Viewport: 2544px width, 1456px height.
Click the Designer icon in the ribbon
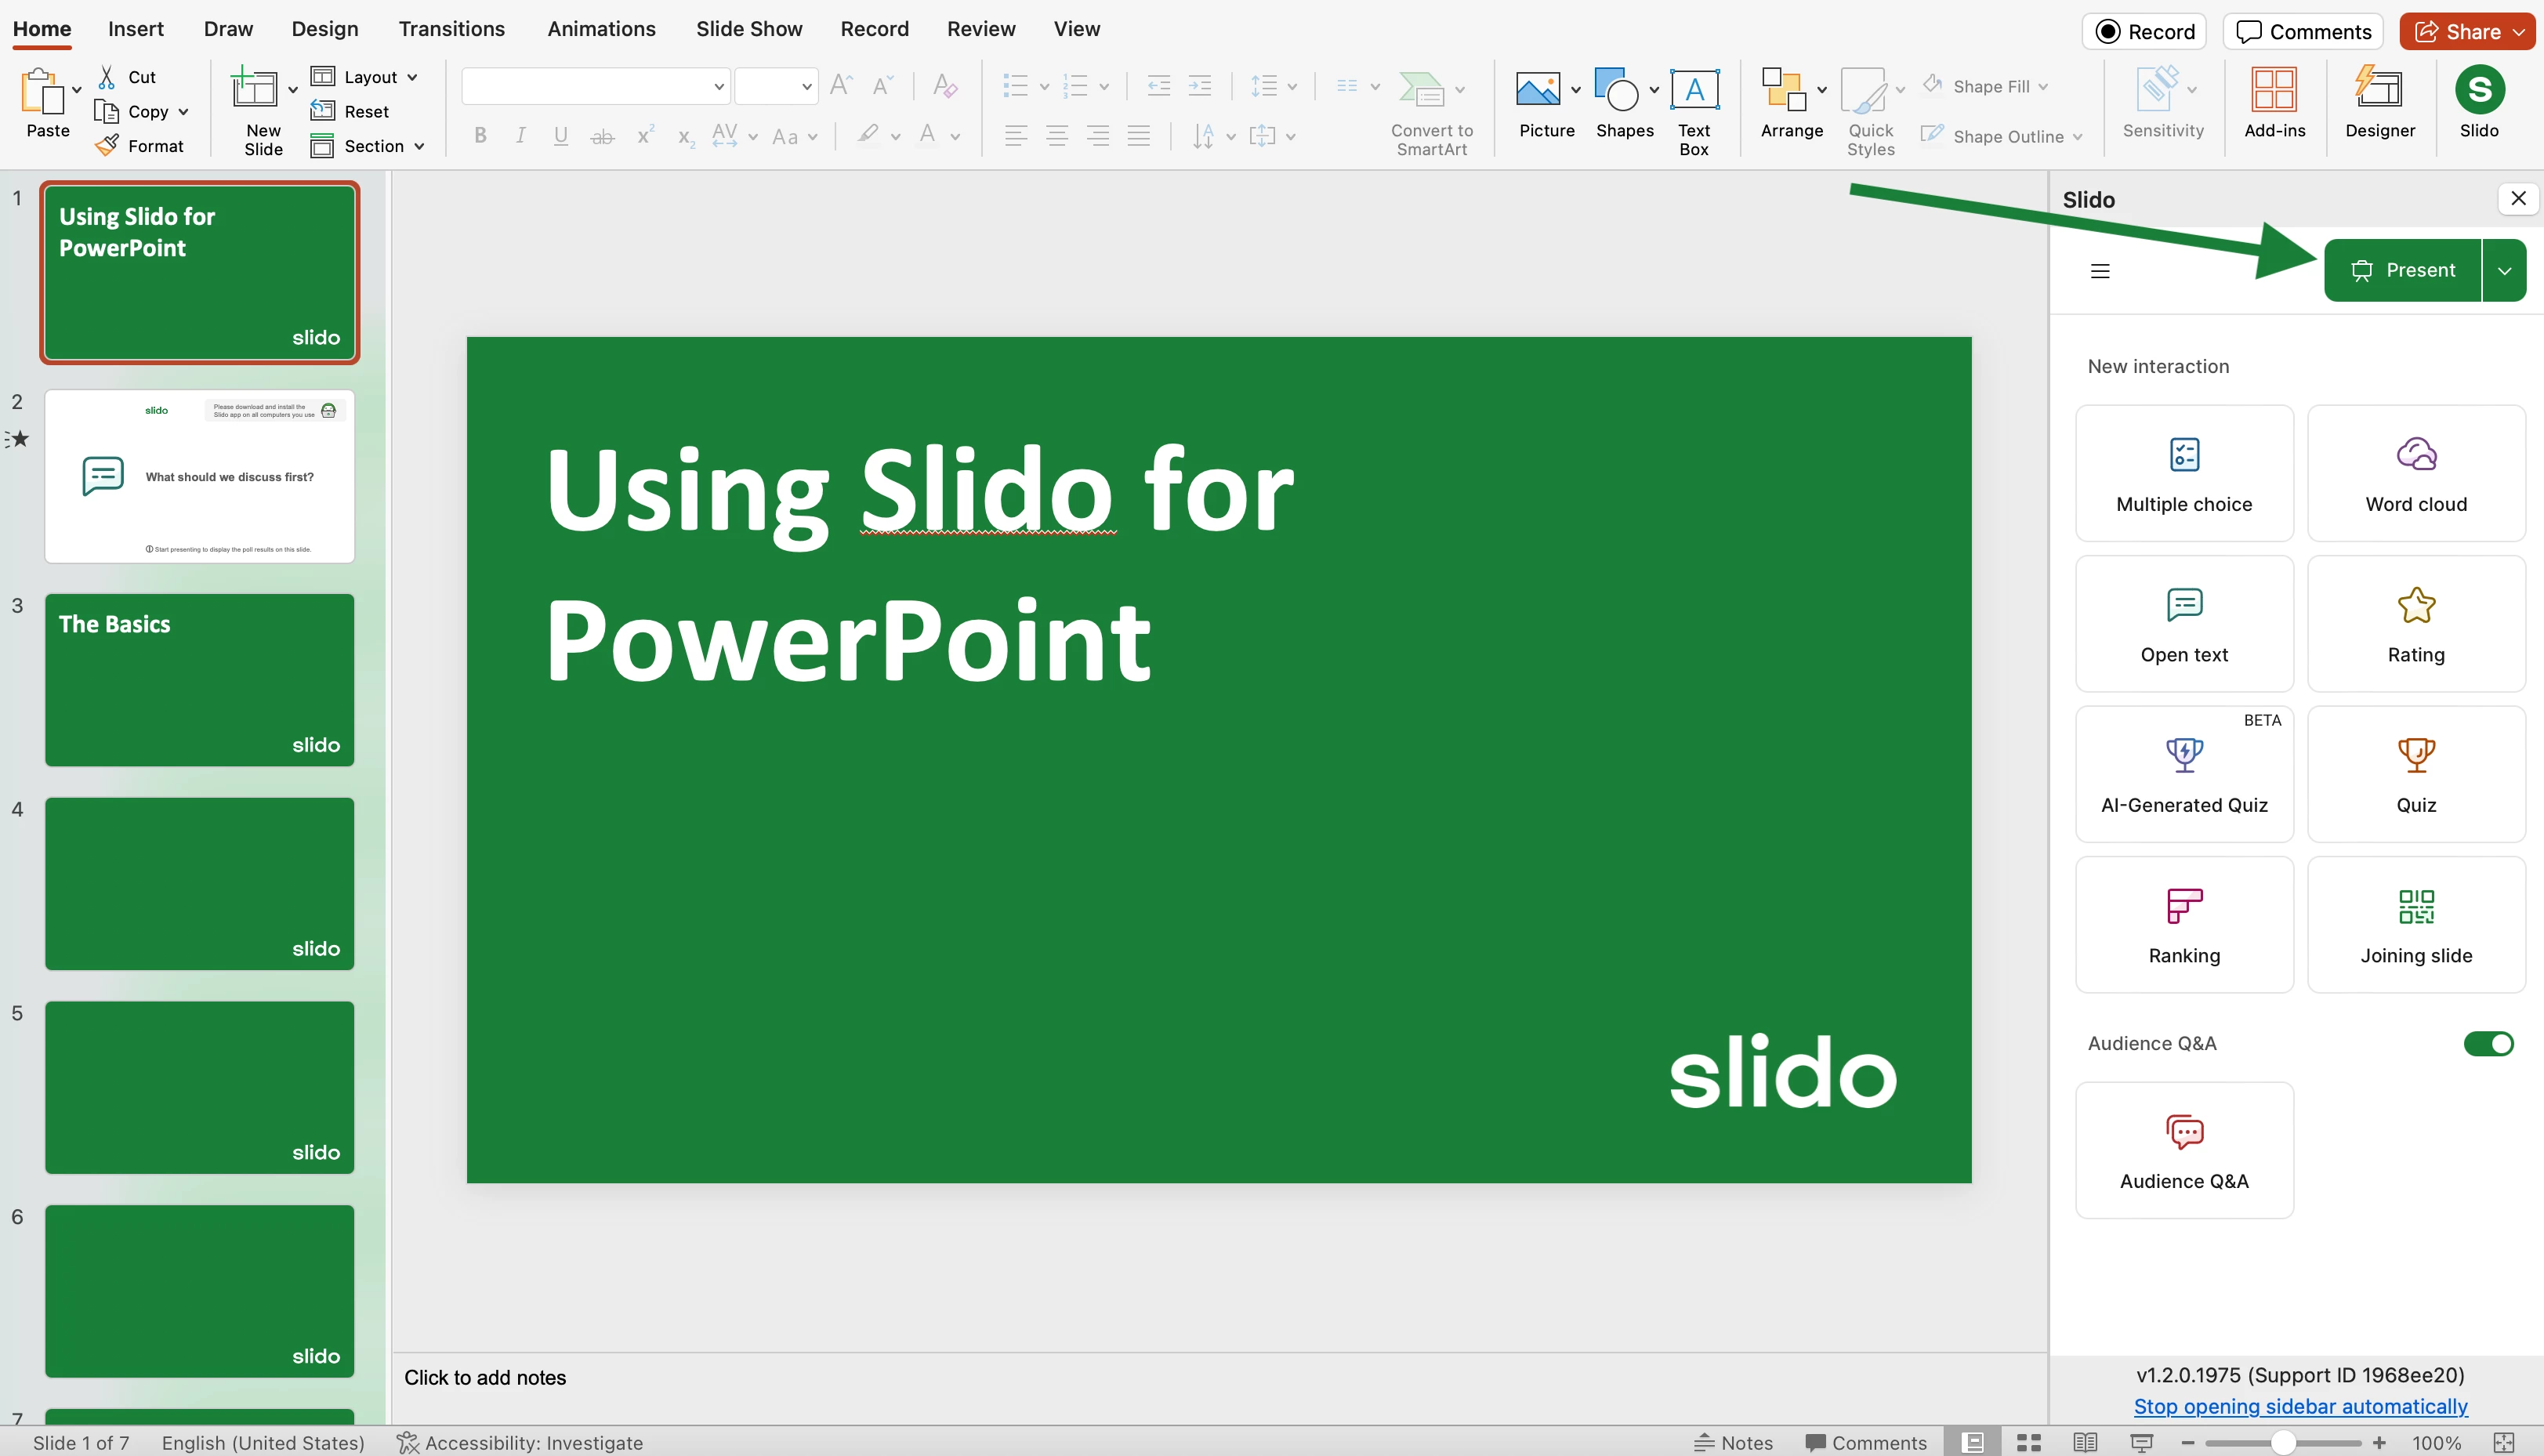point(2379,100)
